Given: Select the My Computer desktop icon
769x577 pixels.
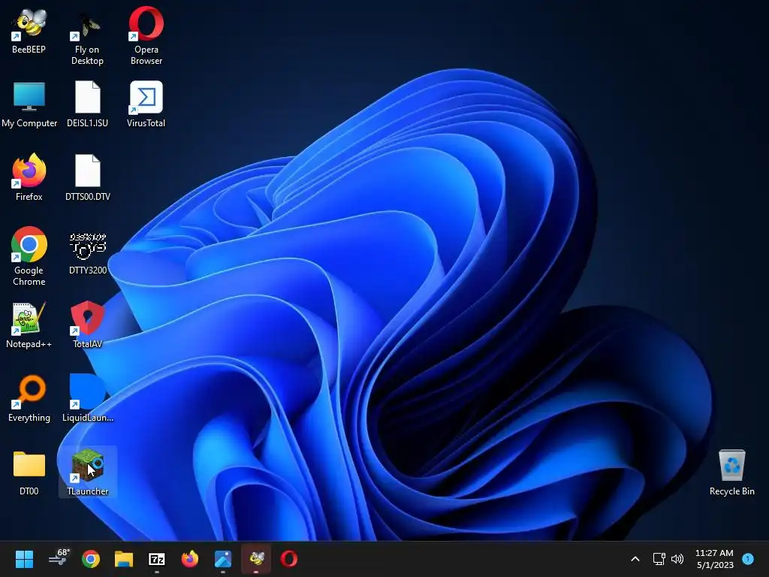Looking at the screenshot, I should coord(29,104).
